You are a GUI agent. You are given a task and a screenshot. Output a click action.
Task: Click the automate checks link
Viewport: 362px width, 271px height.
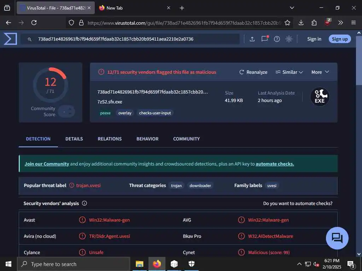pyautogui.click(x=275, y=164)
